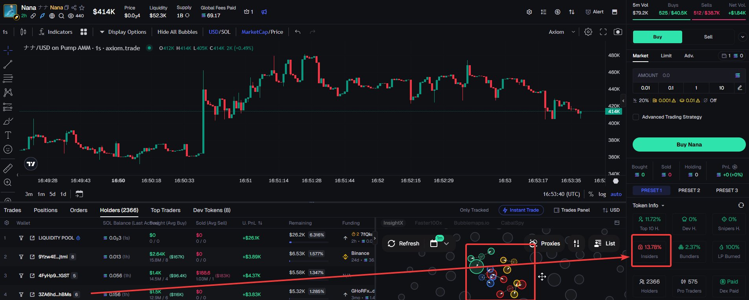The image size is (749, 300).
Task: Select the largest green bubble in the map
Action: 477,267
